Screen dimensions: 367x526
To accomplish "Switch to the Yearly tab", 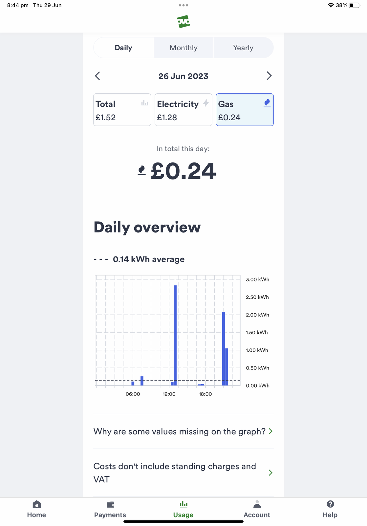I will point(243,48).
